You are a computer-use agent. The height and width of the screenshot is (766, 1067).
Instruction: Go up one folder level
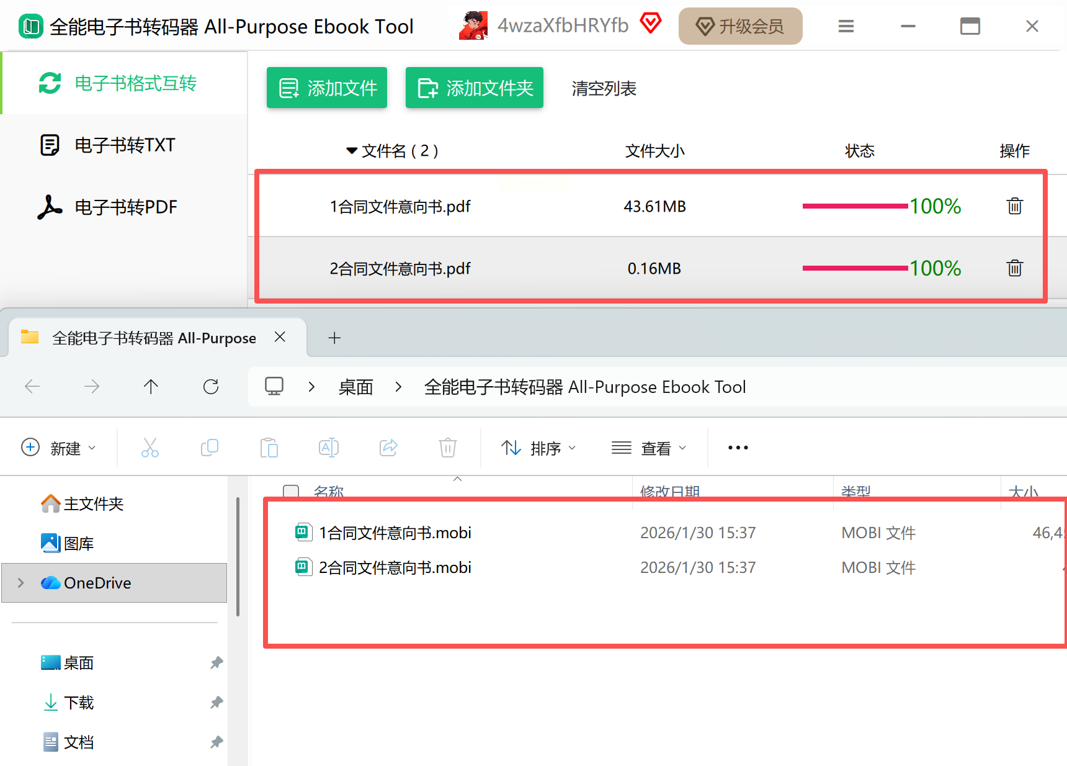pos(151,387)
